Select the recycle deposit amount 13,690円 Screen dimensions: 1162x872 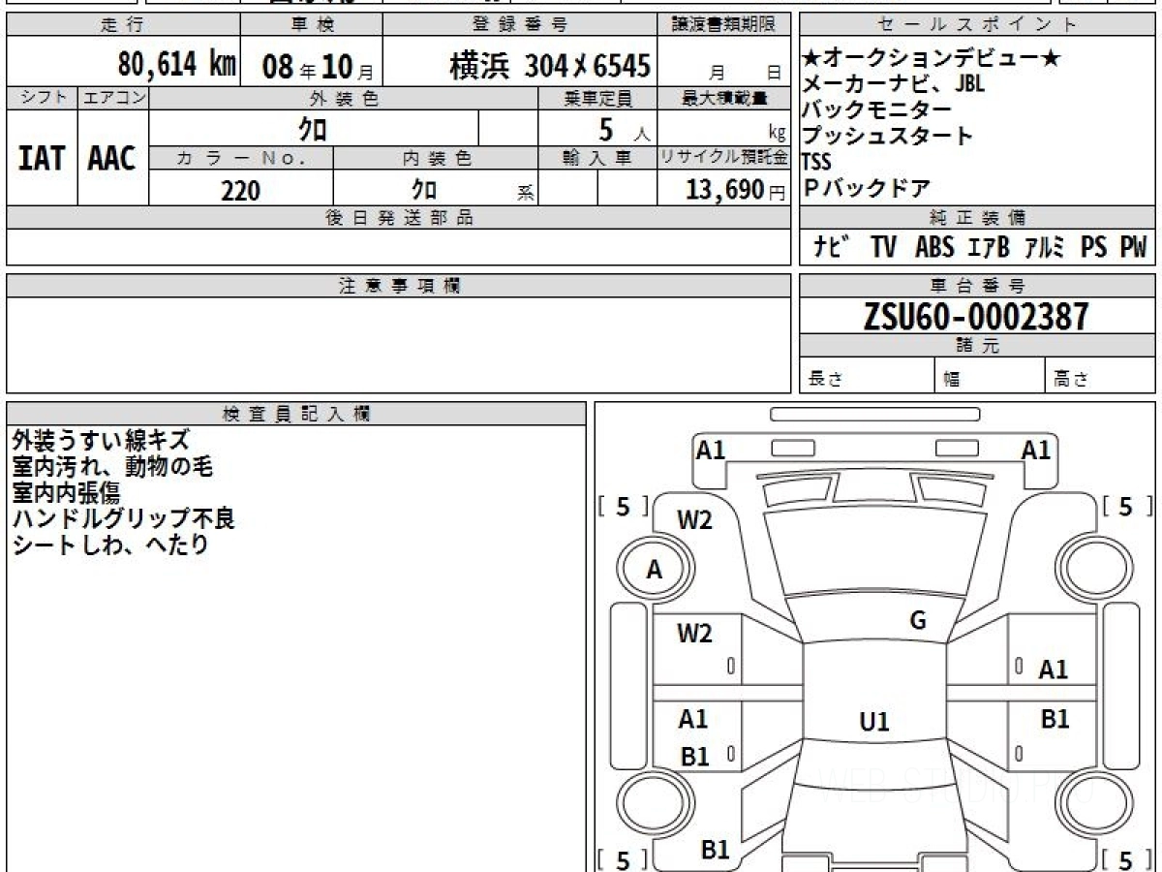click(x=736, y=190)
